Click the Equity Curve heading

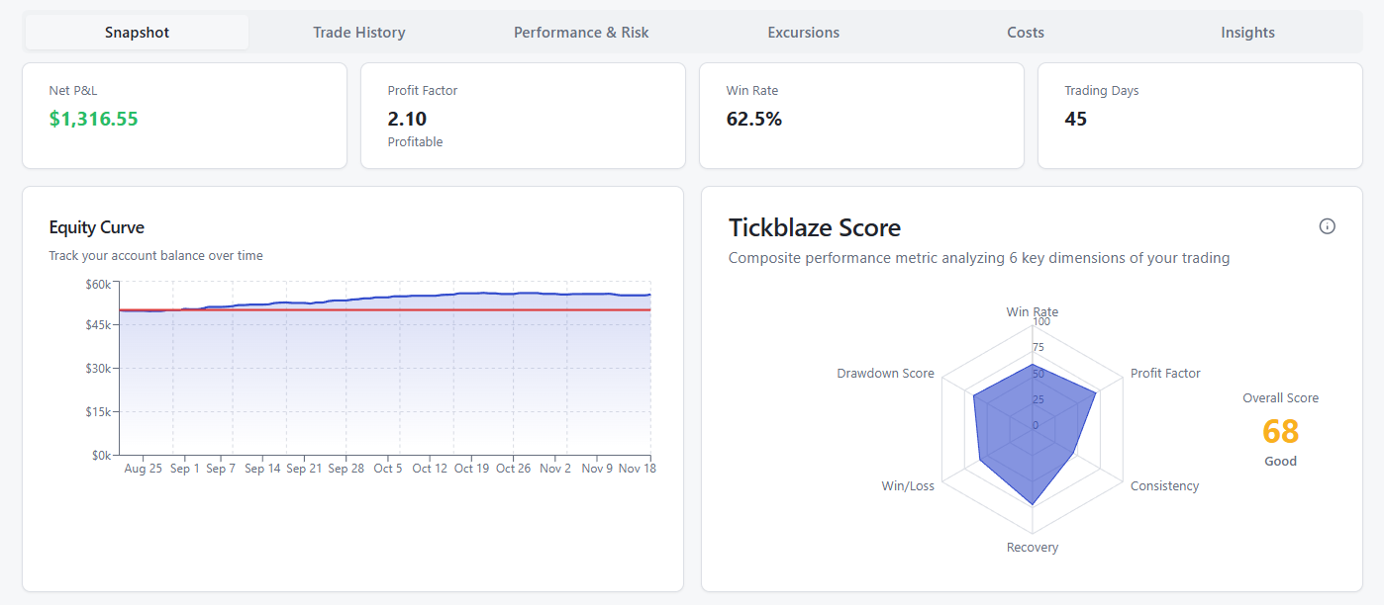coord(97,227)
